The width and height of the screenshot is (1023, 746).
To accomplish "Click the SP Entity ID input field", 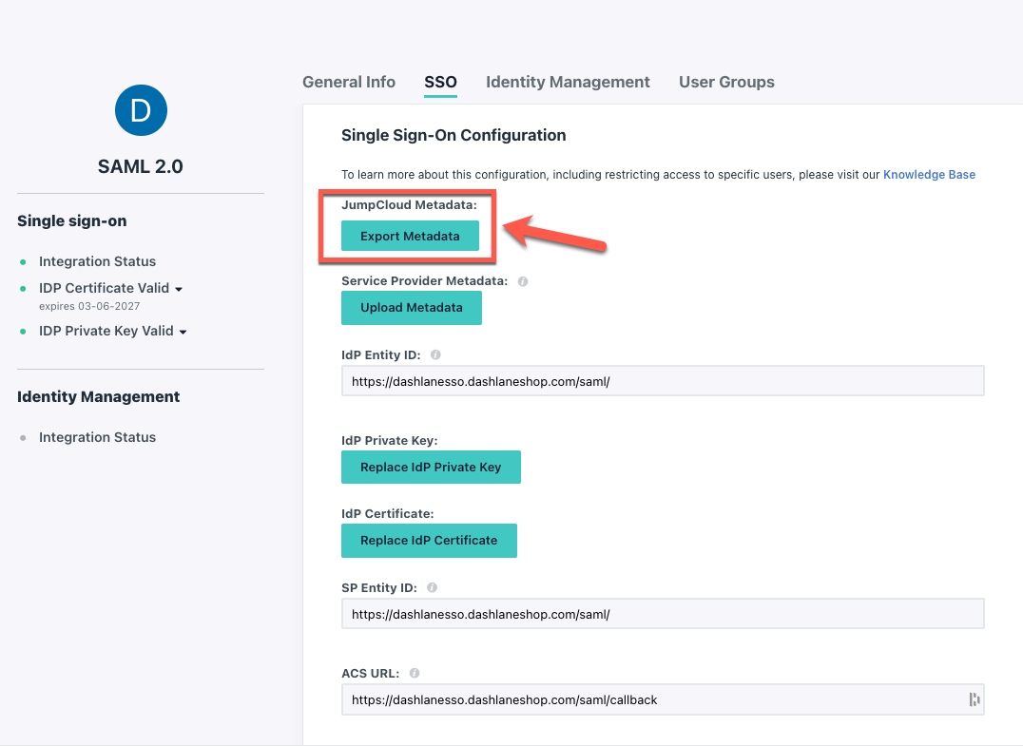I will click(663, 614).
